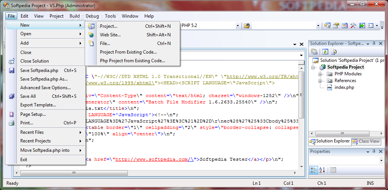Select Solution 'Softpedia Project' root node
Image resolution: width=388 pixels, height=190 pixels.
[352, 60]
